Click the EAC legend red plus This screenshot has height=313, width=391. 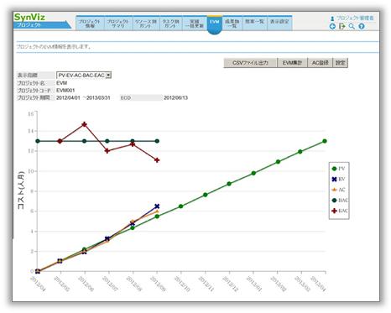[x=334, y=211]
